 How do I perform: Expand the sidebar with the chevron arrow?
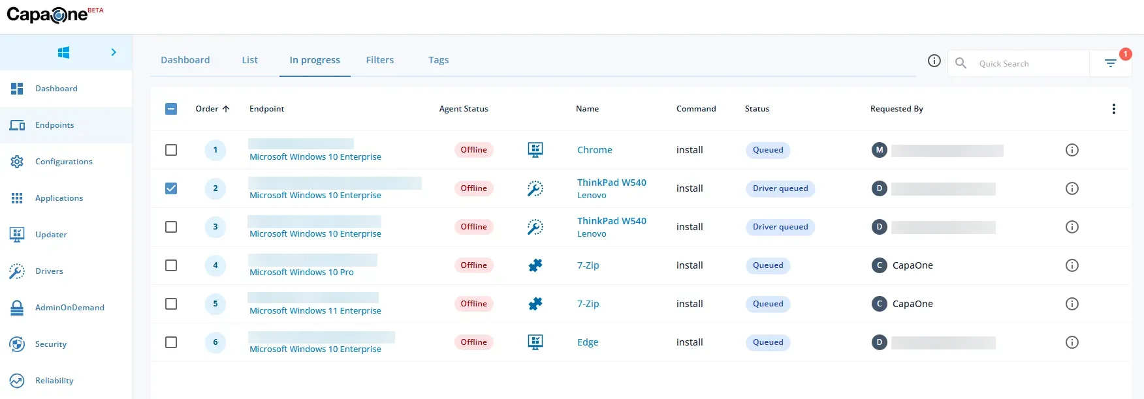tap(114, 52)
